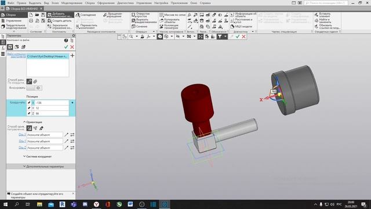Image resolution: width=371 pixels, height=209 pixels.
Task: Click the X coordinate input field
Action: [x=52, y=103]
